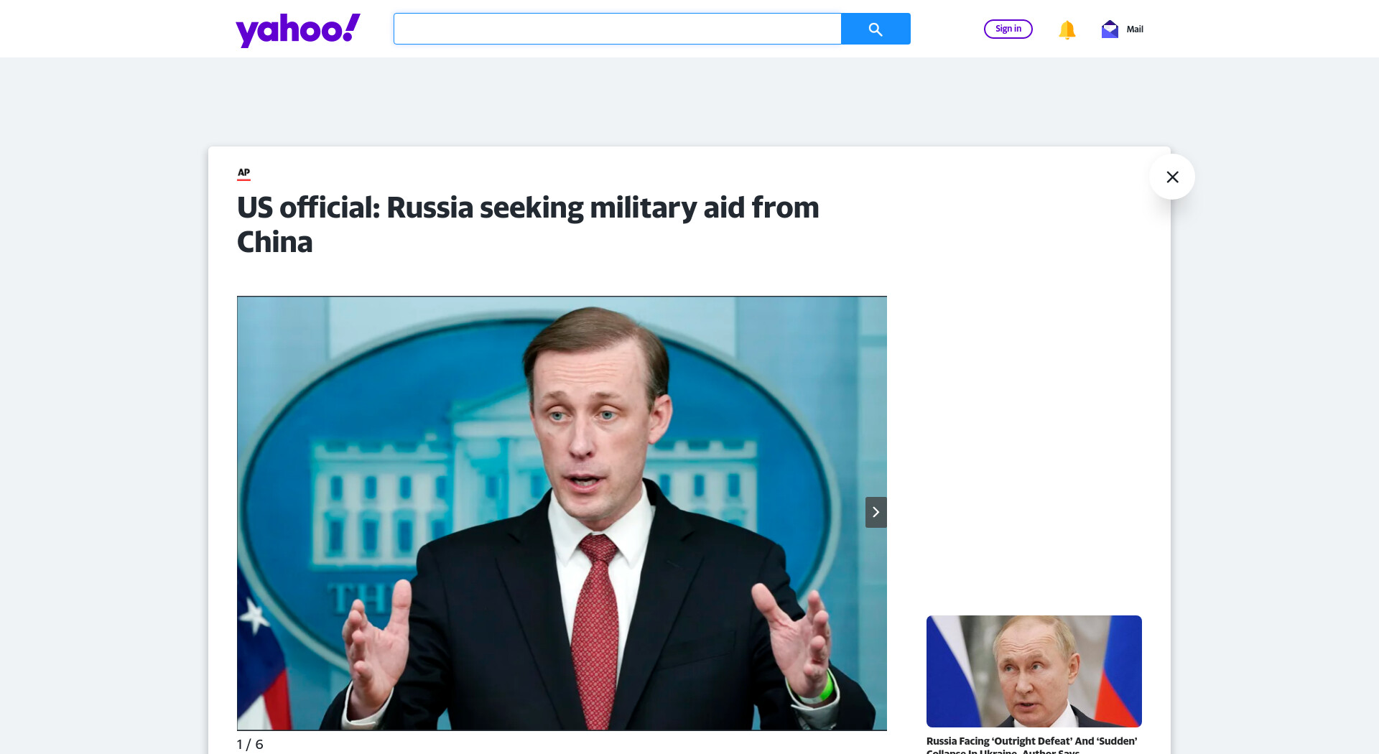Viewport: 1379px width, 754px height.
Task: Focus the Yahoo search text field
Action: pos(617,29)
